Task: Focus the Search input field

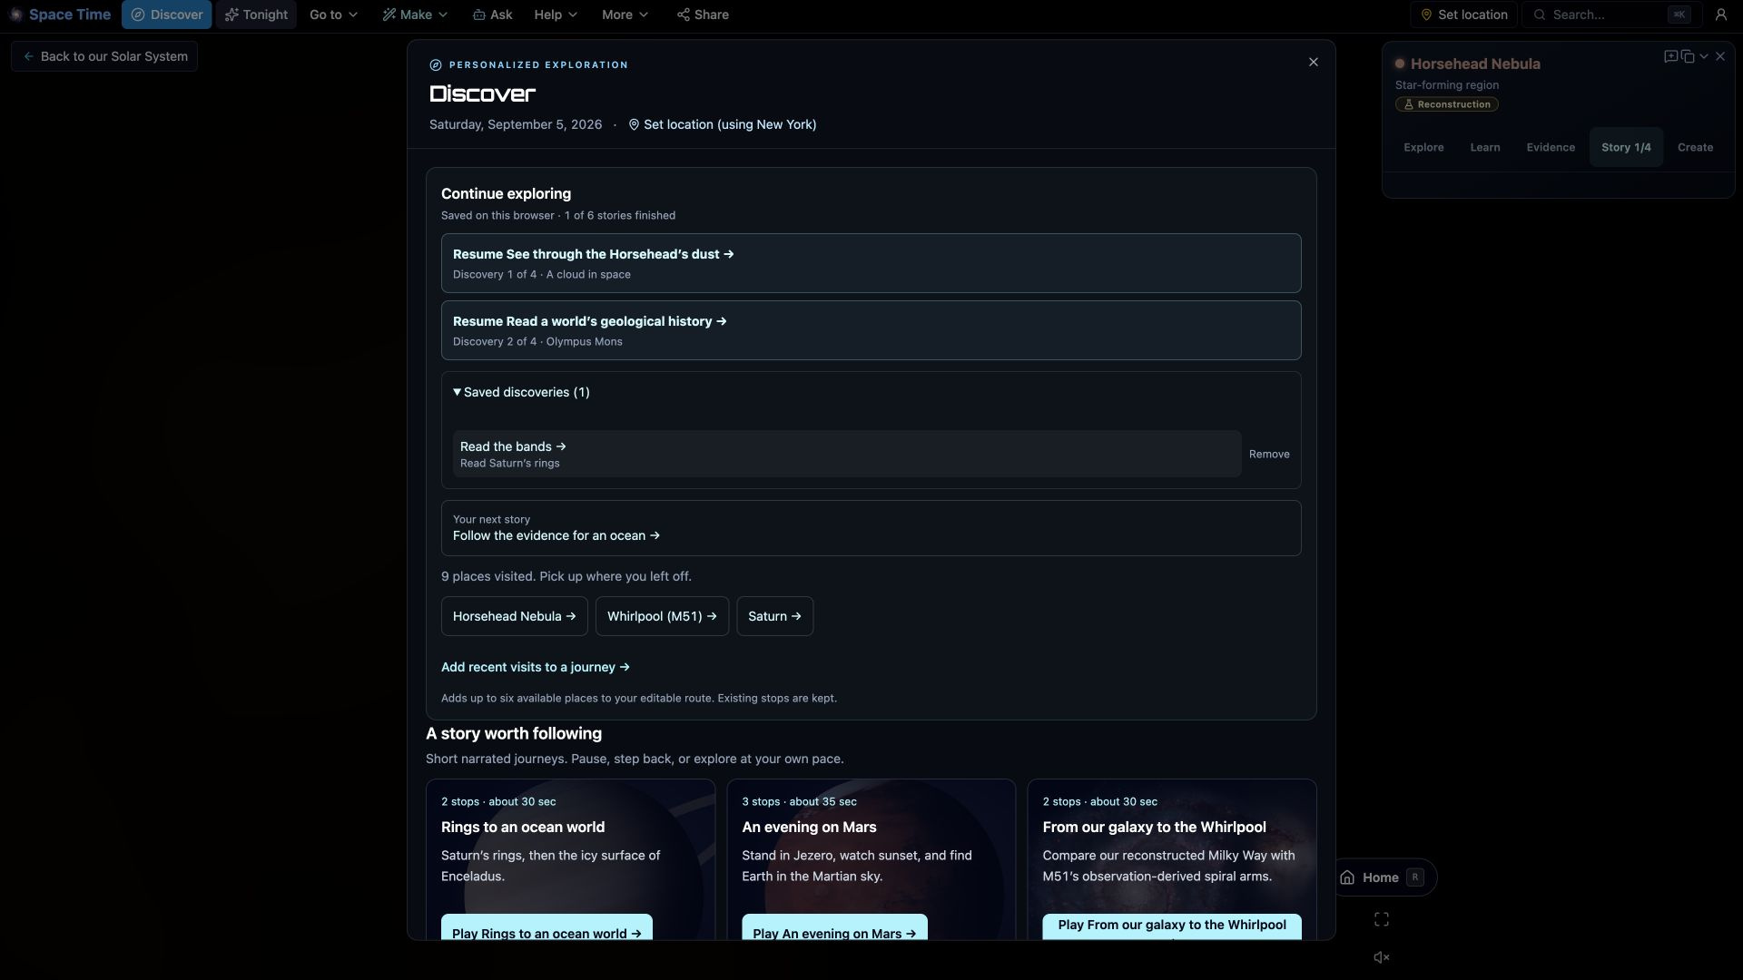Action: [x=1611, y=15]
